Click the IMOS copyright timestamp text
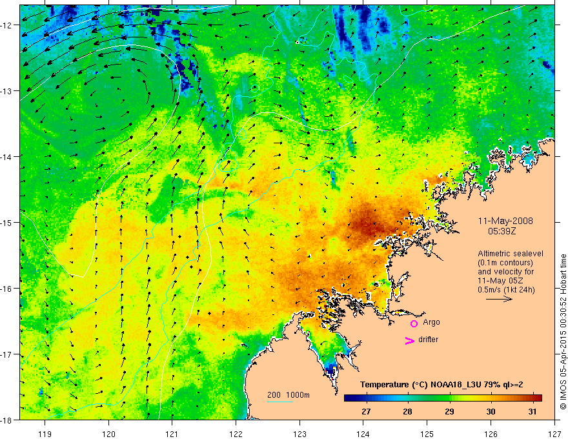568x439 pixels. point(563,332)
